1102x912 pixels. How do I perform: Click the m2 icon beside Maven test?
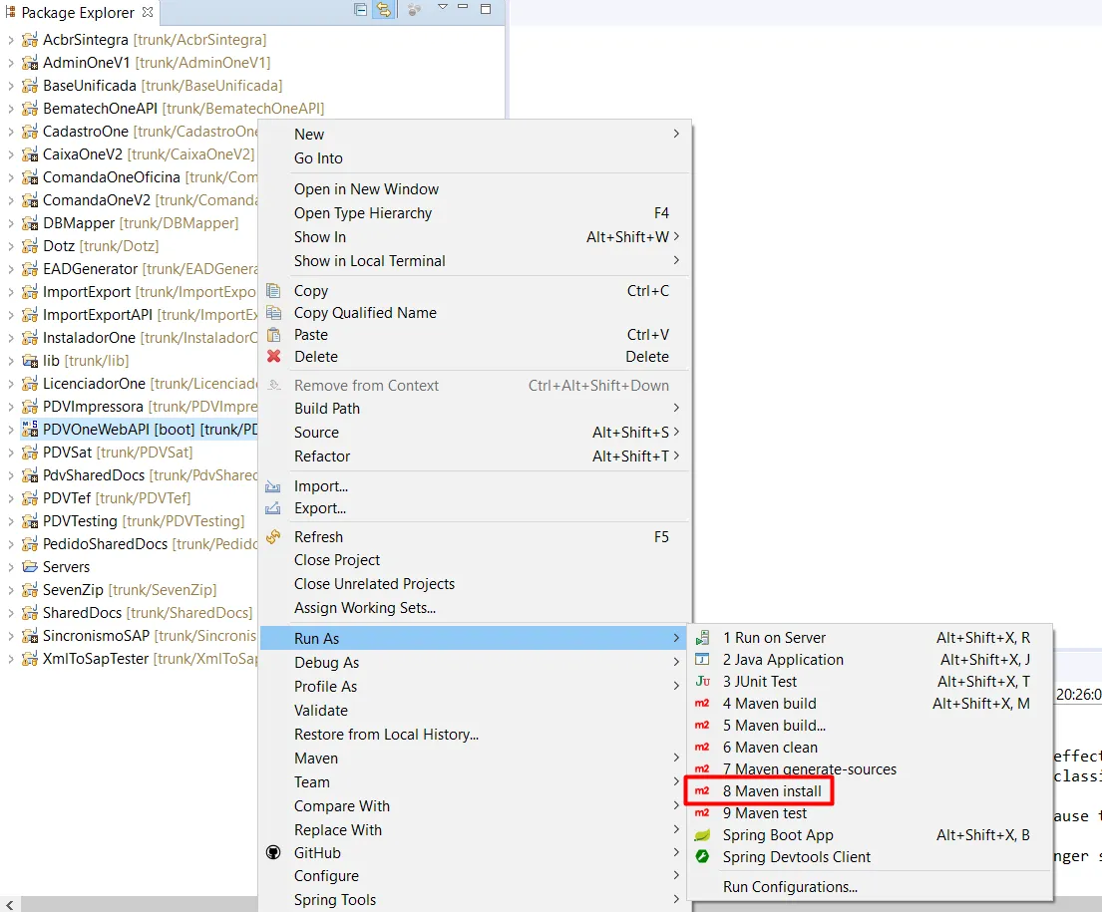tap(702, 813)
